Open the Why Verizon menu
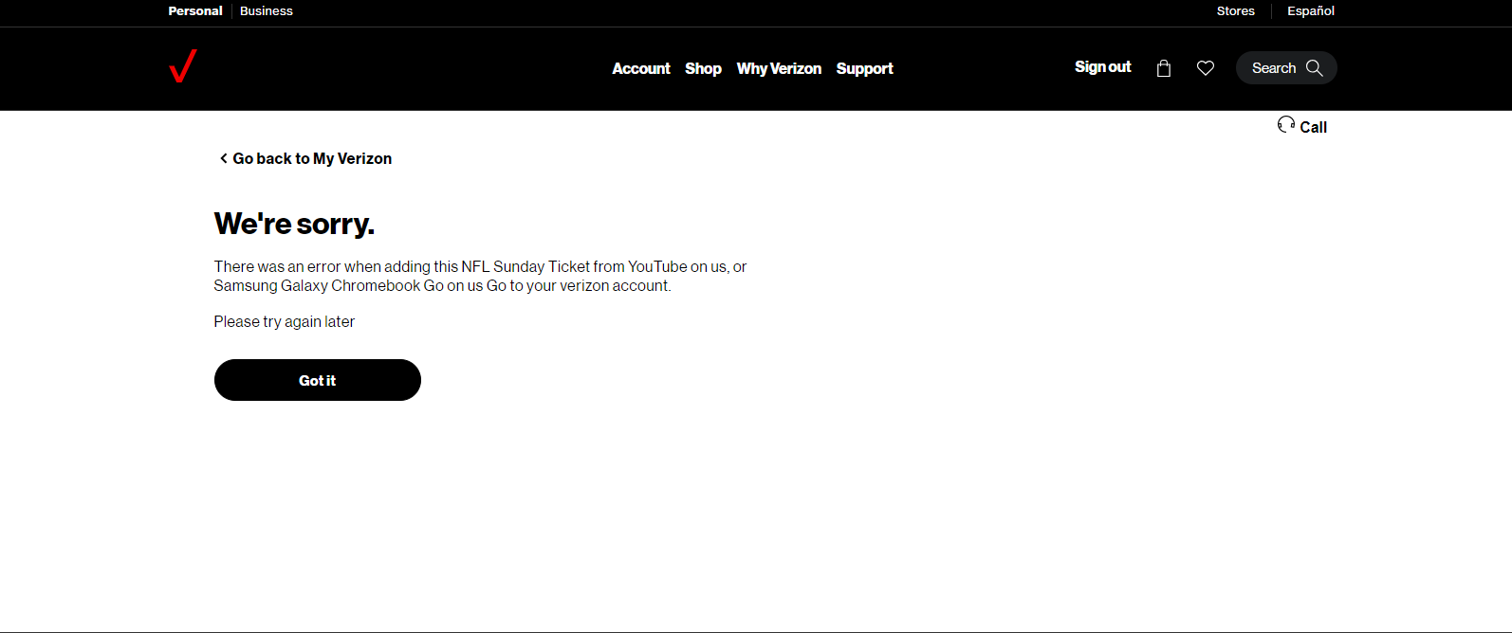The height and width of the screenshot is (633, 1512). pyautogui.click(x=779, y=68)
